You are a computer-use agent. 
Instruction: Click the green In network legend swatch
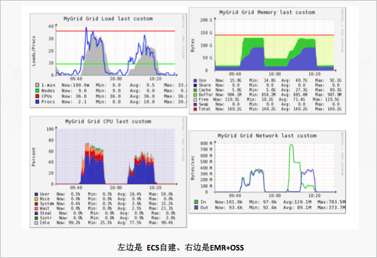196,202
